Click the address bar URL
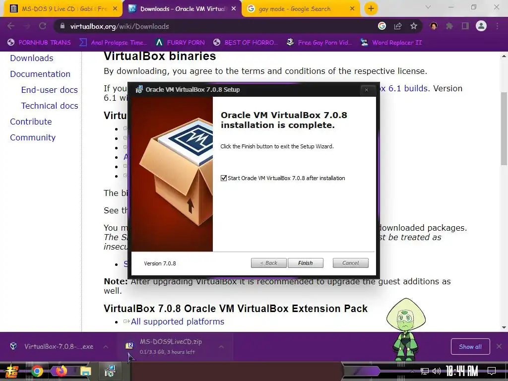Viewport: 508px width, 381px height. 120,26
